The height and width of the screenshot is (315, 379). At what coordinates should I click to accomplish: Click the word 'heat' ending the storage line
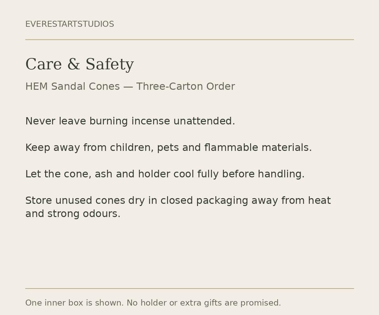coord(319,201)
